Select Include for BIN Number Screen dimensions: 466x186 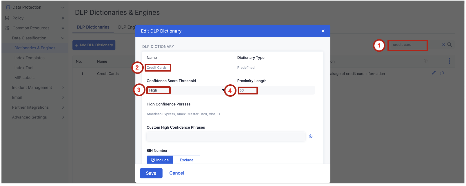click(160, 160)
